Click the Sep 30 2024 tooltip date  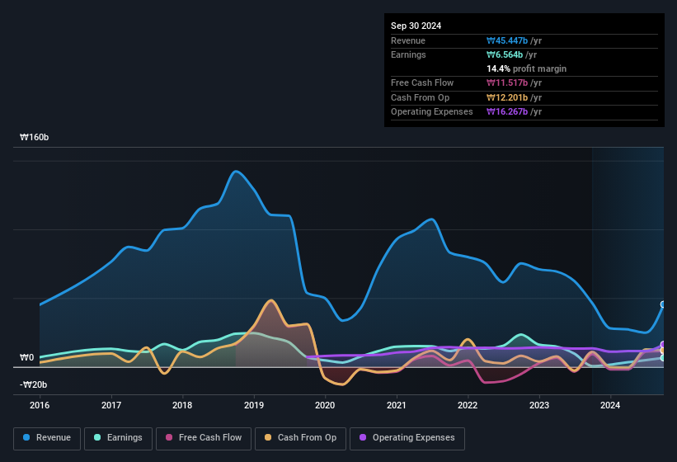[416, 26]
